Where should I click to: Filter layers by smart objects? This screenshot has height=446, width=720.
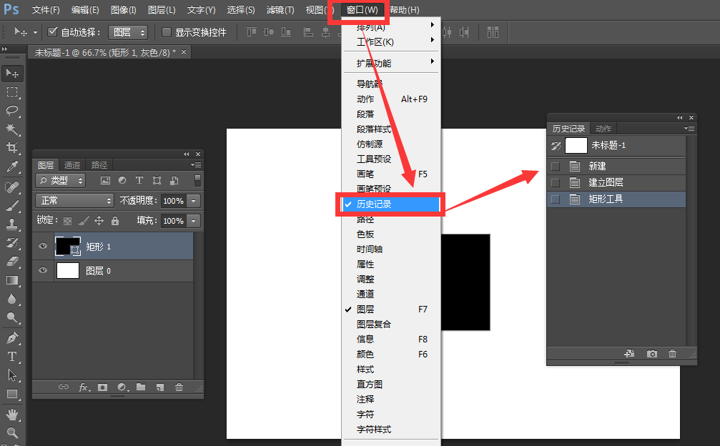174,180
